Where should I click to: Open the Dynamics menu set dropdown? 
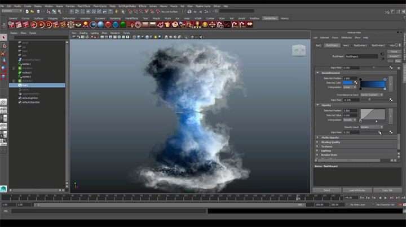[12, 11]
